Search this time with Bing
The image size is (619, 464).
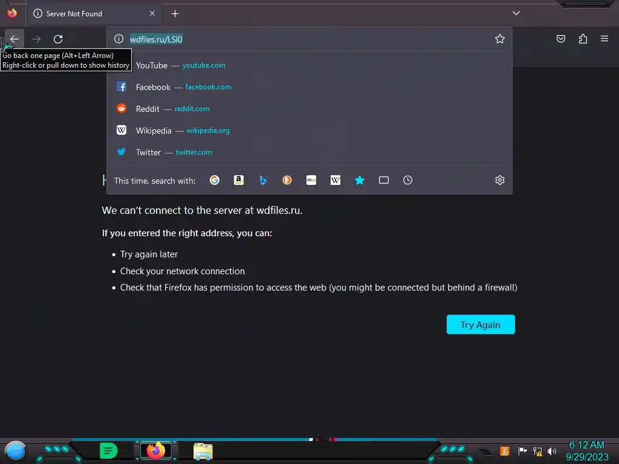(x=263, y=180)
